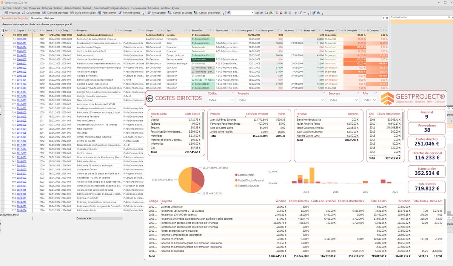Viewport: 453px width, 266px height.
Task: Click the Total Costes 719.812 € card
Action: pyautogui.click(x=427, y=186)
